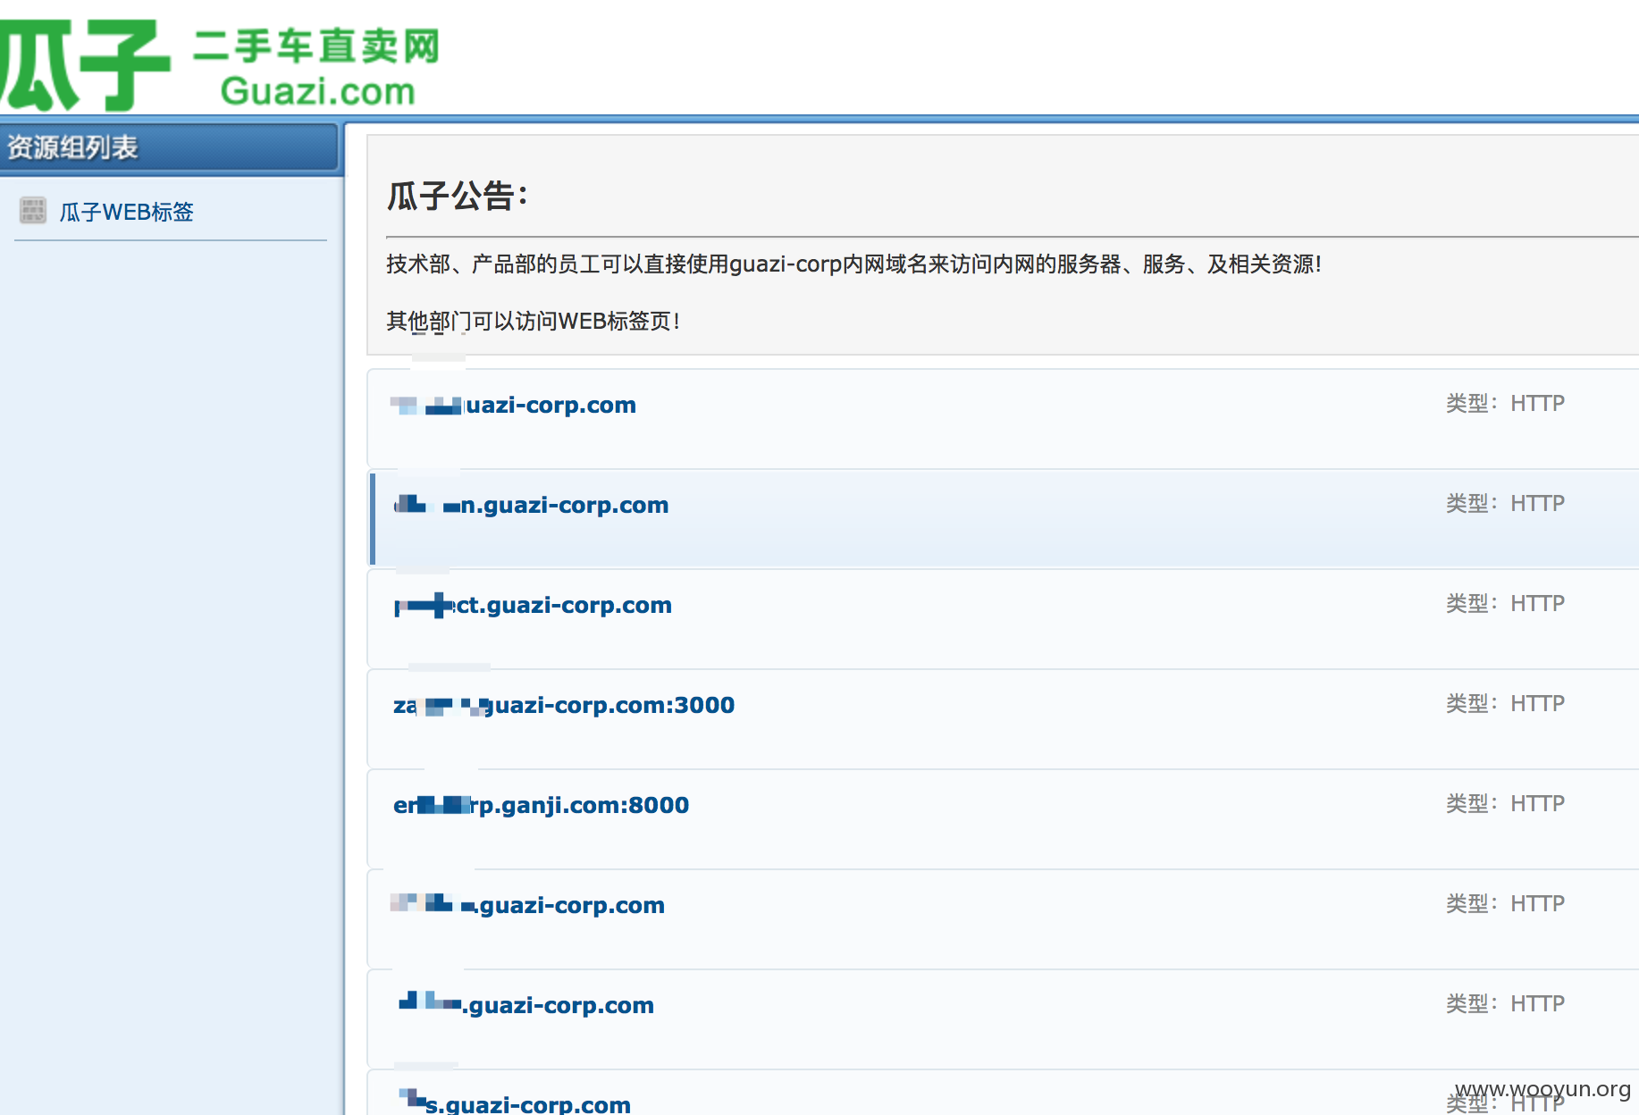This screenshot has height=1115, width=1639.
Task: Open the s.guazi-corp.com link
Action: tap(515, 1103)
